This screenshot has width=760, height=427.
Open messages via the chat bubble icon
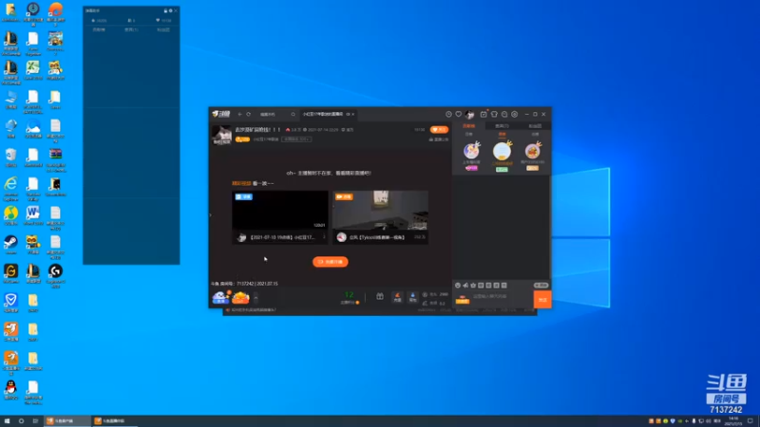(504, 114)
